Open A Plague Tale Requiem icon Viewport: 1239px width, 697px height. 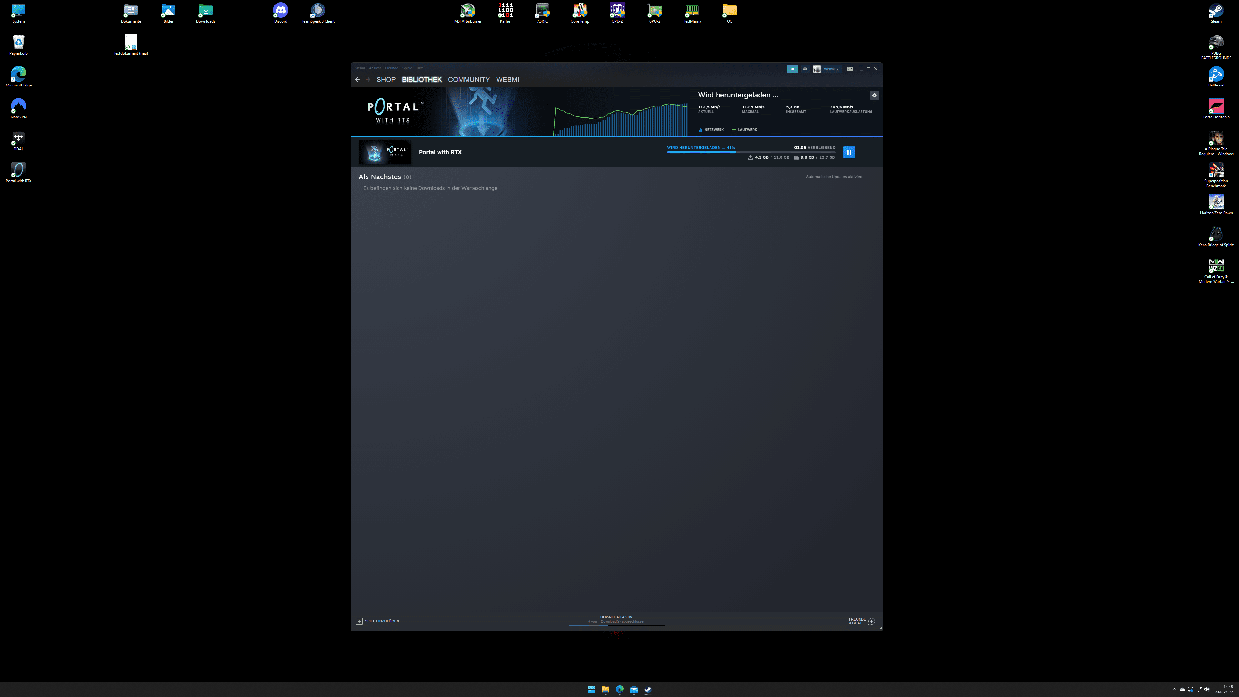pos(1216,143)
